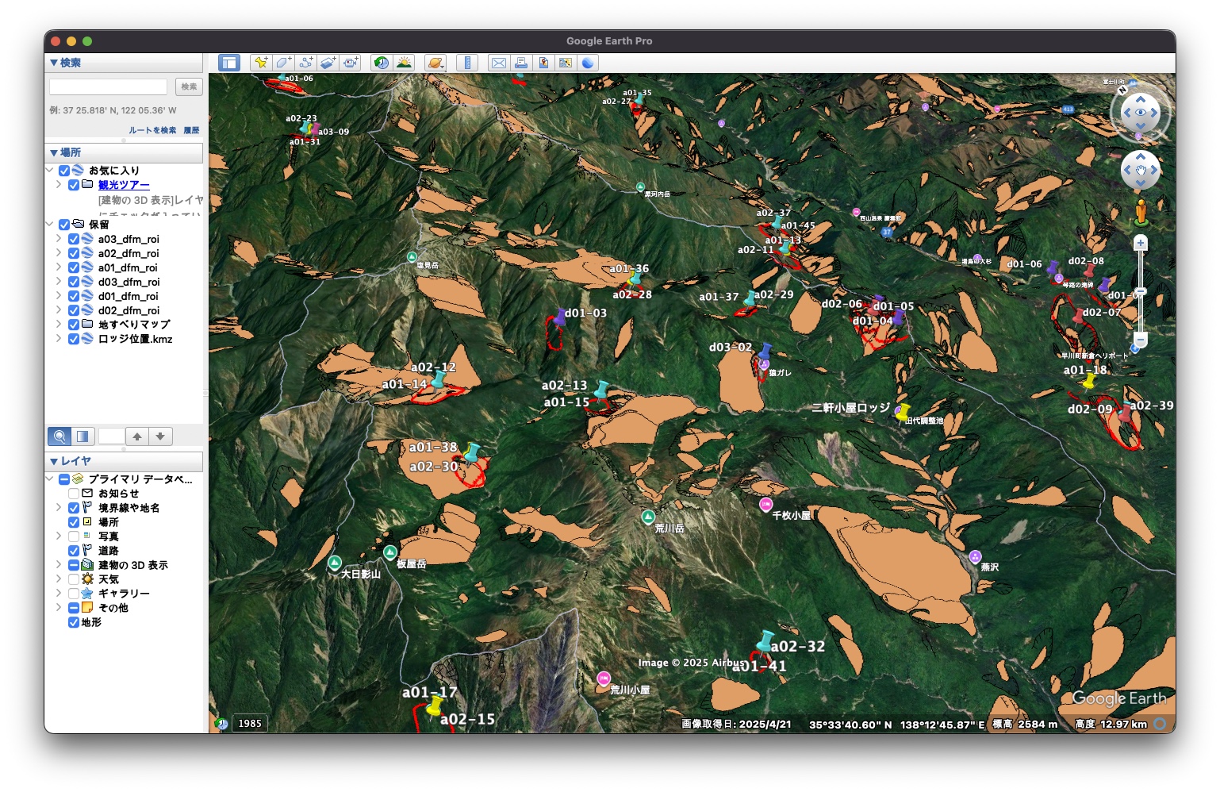Image resolution: width=1220 pixels, height=792 pixels.
Task: Click the Add Placemark pushpin icon
Action: coord(260,63)
